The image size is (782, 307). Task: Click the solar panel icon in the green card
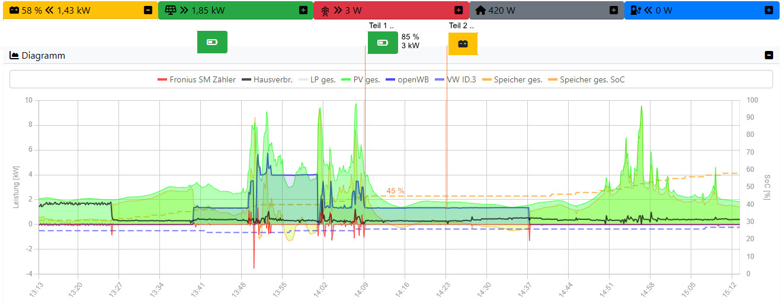tap(171, 10)
